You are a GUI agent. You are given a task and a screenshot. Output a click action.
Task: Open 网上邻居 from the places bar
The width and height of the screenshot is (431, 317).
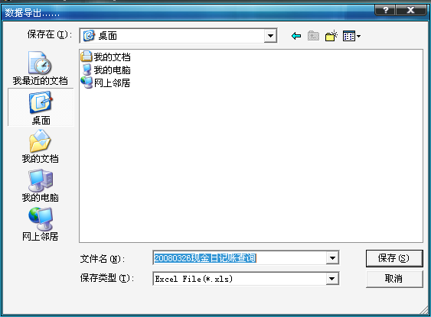(40, 225)
